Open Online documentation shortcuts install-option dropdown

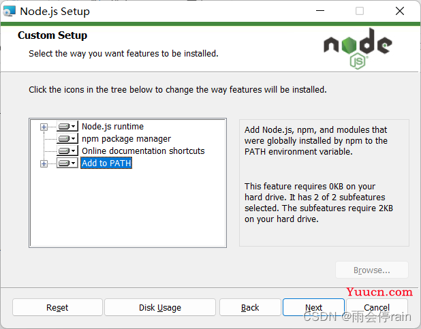(x=67, y=151)
